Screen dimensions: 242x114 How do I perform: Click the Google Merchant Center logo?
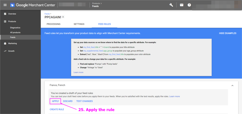(x=33, y=5)
